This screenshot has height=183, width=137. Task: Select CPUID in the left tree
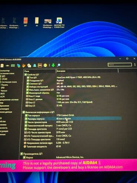click(4, 79)
